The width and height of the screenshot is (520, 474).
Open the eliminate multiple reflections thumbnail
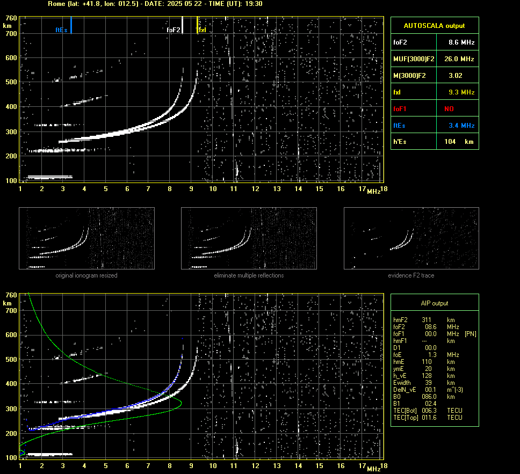249,238
